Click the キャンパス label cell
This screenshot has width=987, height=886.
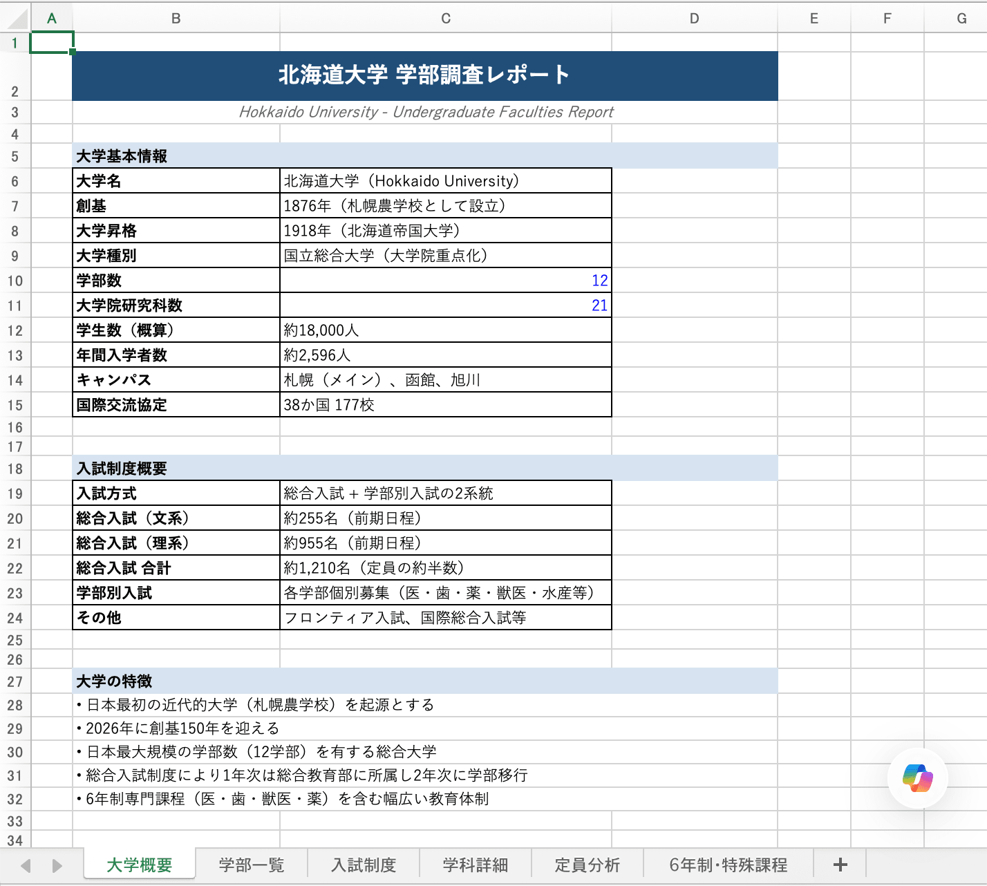(x=176, y=380)
